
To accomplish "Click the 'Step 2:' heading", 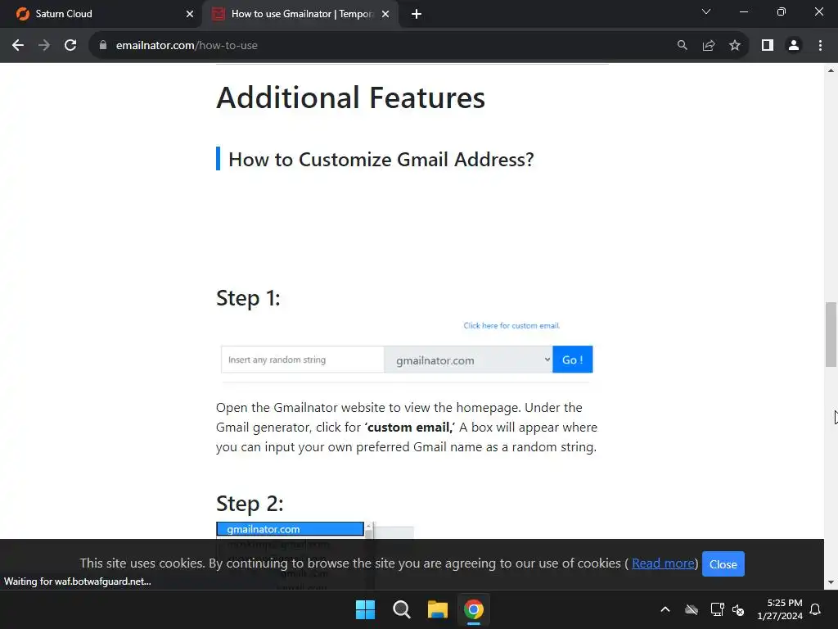I will [250, 504].
